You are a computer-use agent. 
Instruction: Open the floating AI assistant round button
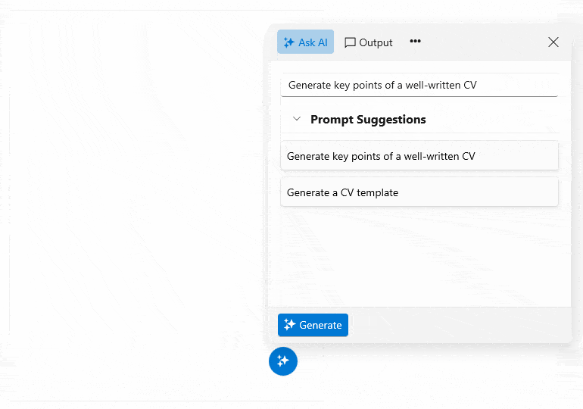283,361
